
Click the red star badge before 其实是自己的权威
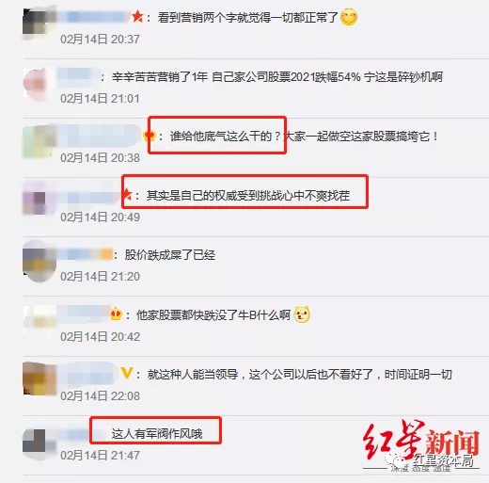pos(128,195)
